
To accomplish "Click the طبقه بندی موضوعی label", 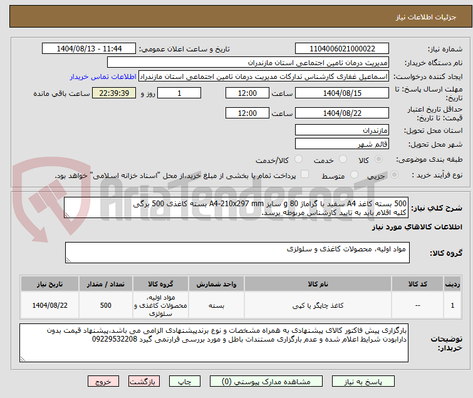I will [429, 159].
